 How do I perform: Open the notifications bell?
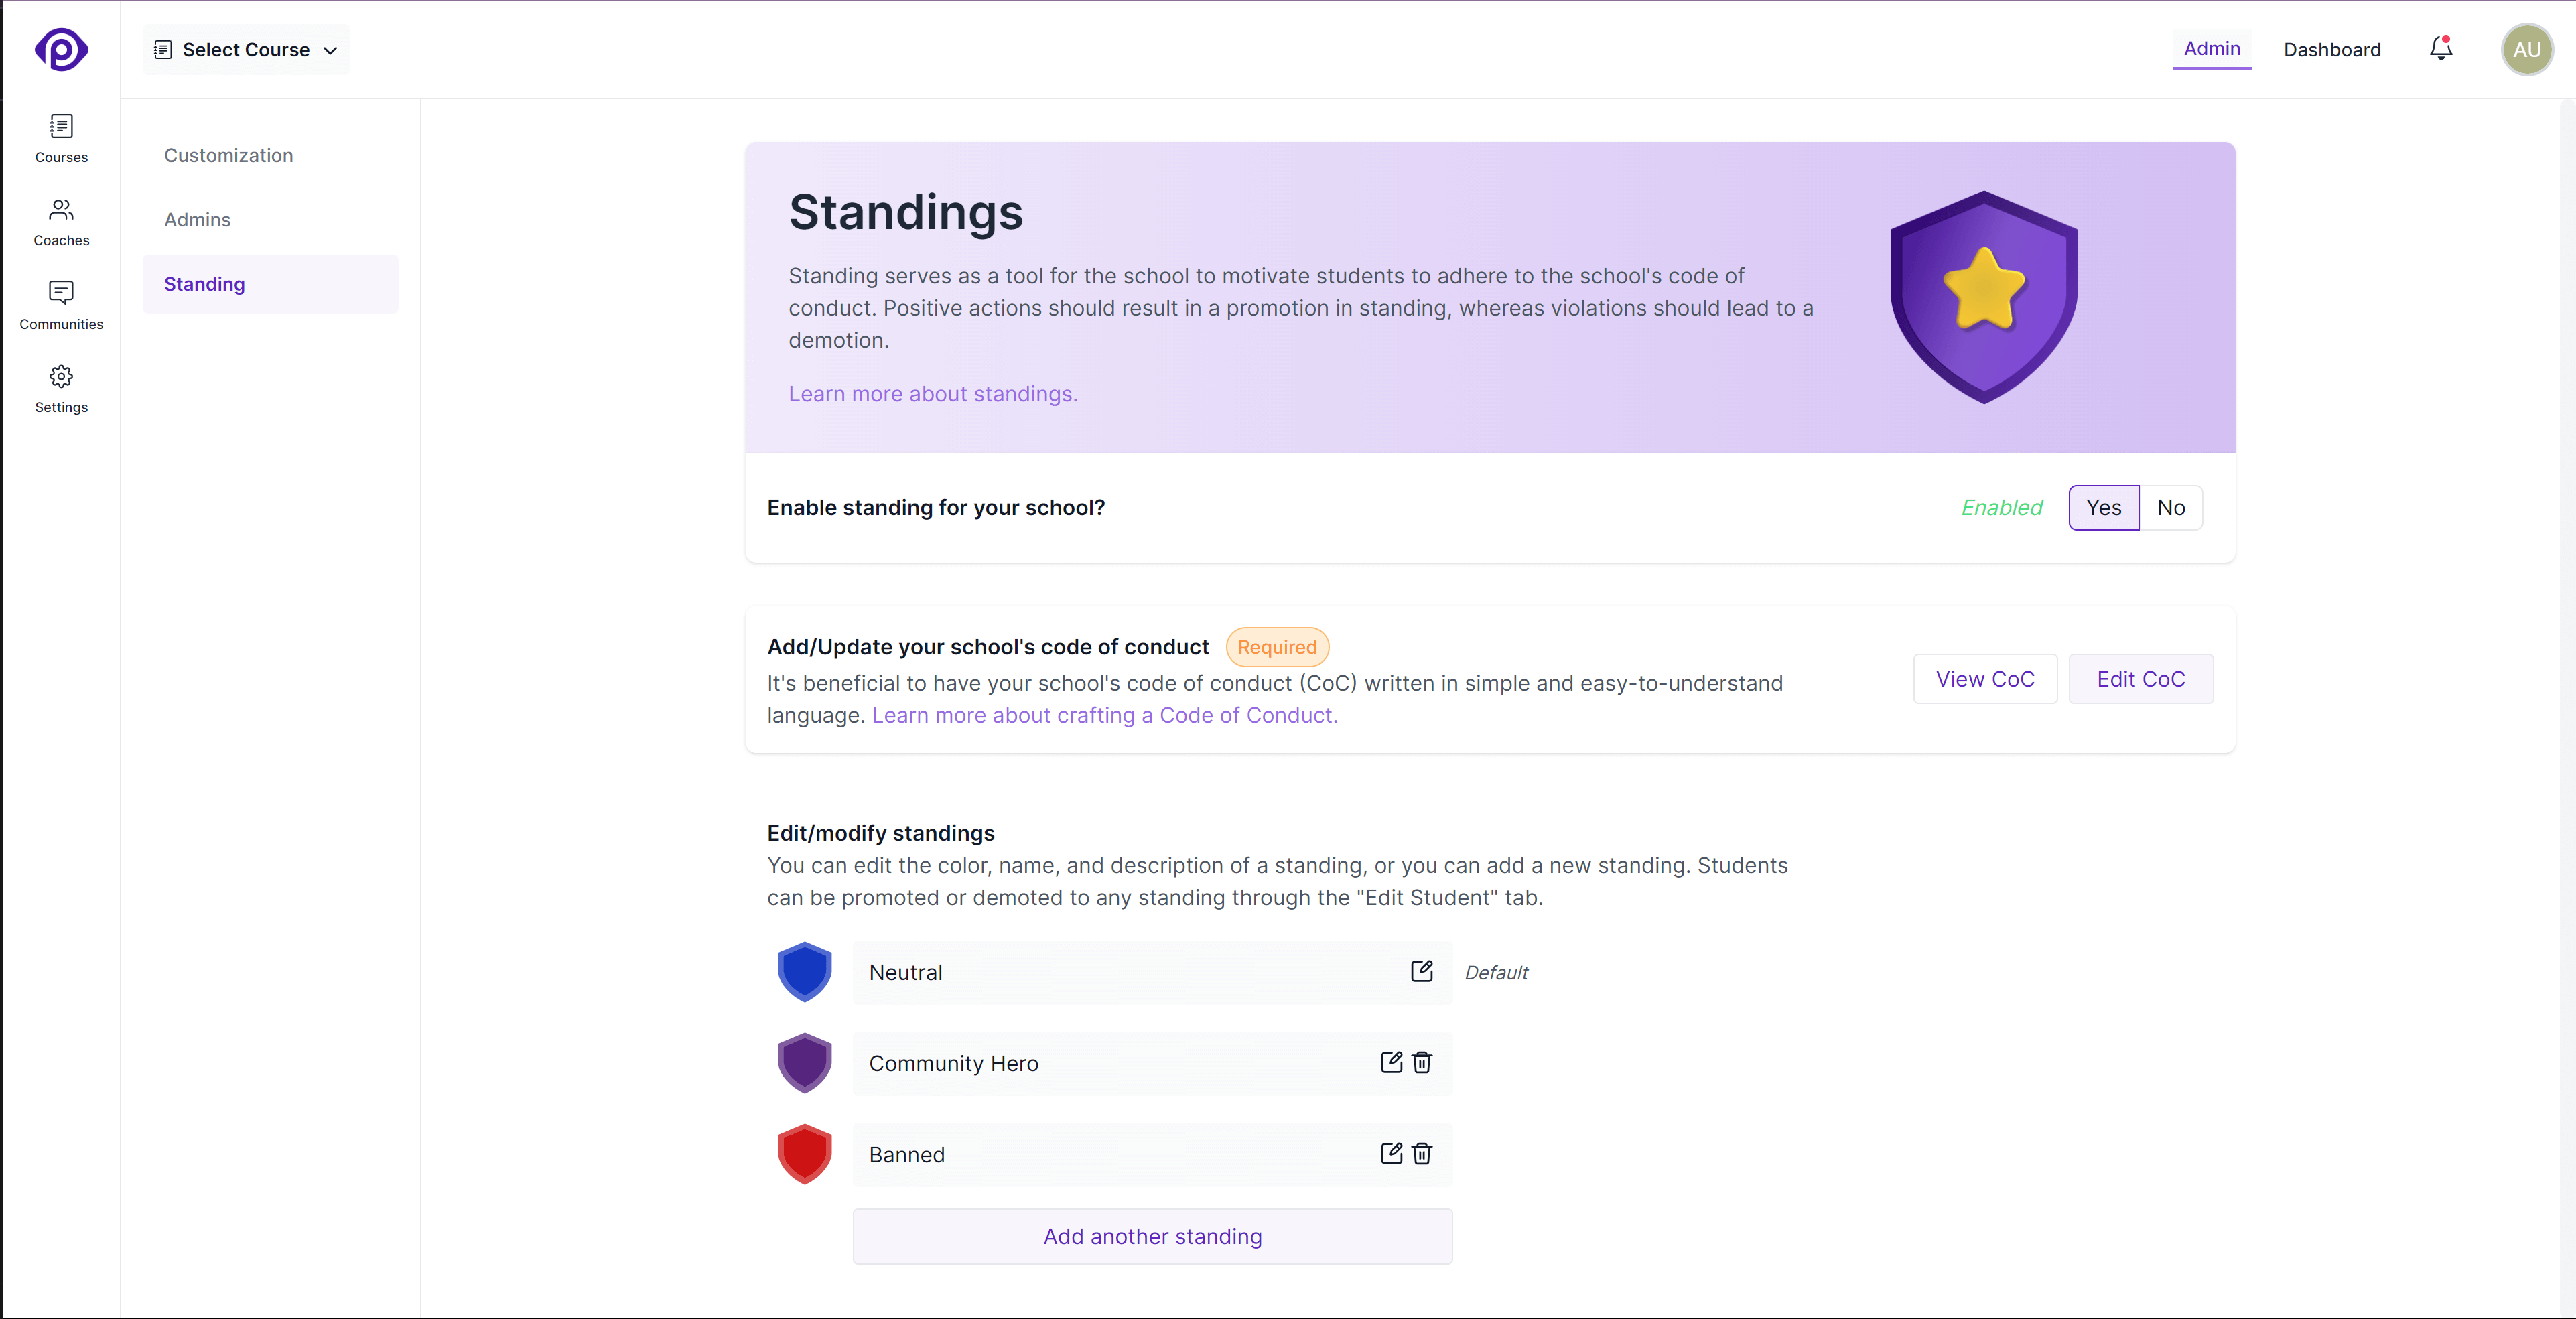[x=2440, y=48]
